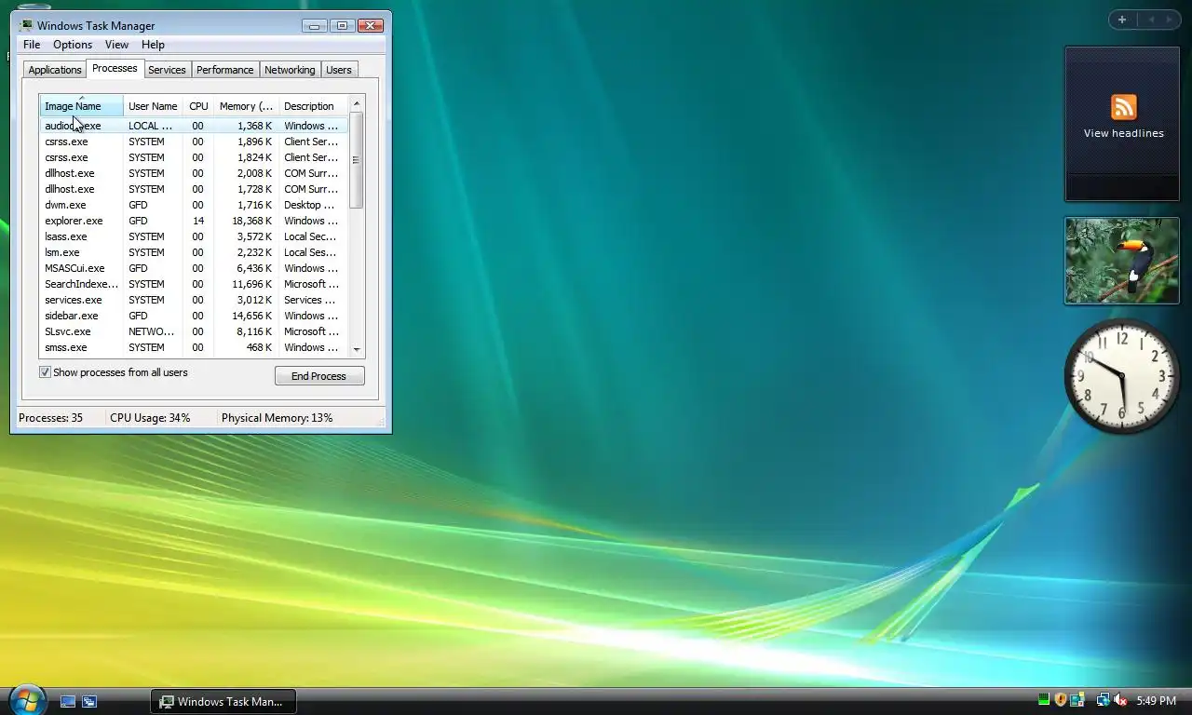Click Physical Memory: 13% in status bar
The image size is (1192, 715).
click(277, 418)
